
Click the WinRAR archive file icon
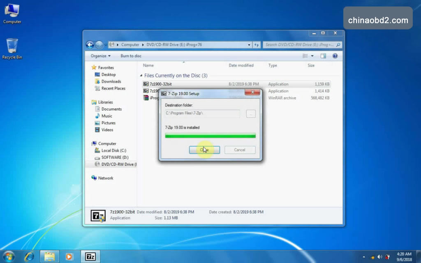[146, 98]
